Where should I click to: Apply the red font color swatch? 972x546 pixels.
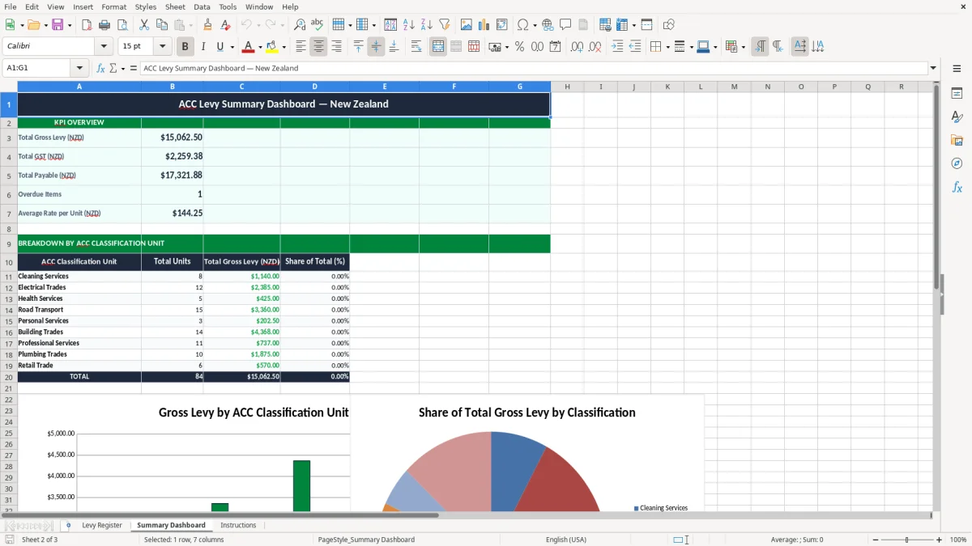click(248, 47)
